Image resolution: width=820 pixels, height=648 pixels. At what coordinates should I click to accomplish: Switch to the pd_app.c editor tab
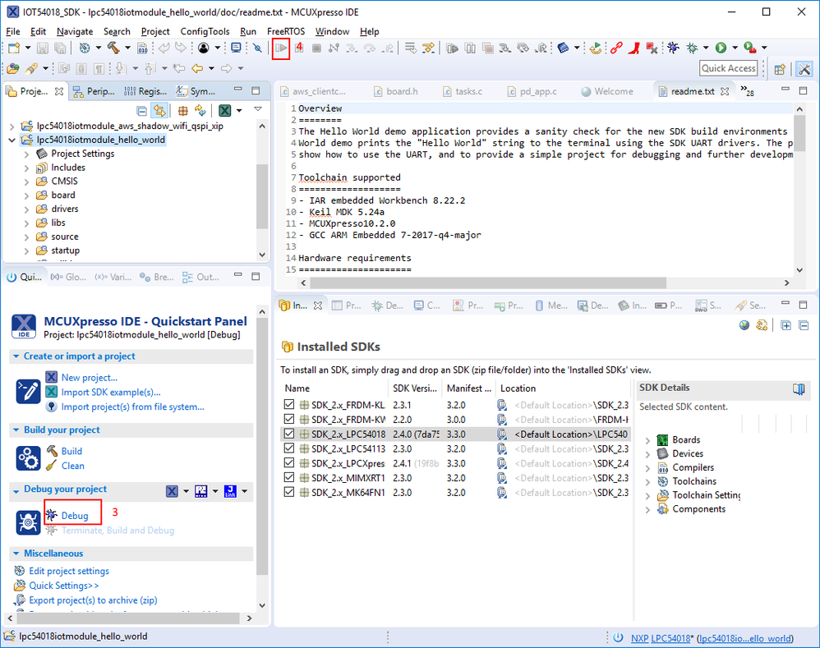[x=532, y=91]
